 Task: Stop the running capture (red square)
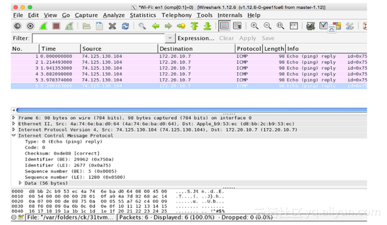[x=56, y=26]
